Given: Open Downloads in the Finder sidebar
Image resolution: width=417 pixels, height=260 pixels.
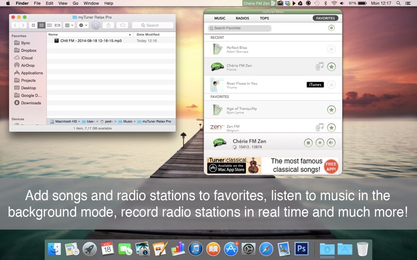Looking at the screenshot, I should (x=28, y=102).
